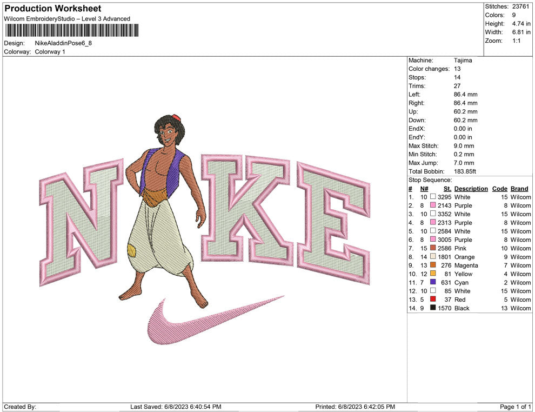Click the EndY value '0.00 in'
Viewport: 535px width, 412px height.
pyautogui.click(x=463, y=137)
